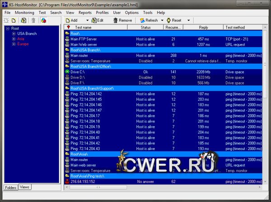Open the Monitoring menu
Image resolution: width=271 pixels, height=202 pixels.
[24, 13]
